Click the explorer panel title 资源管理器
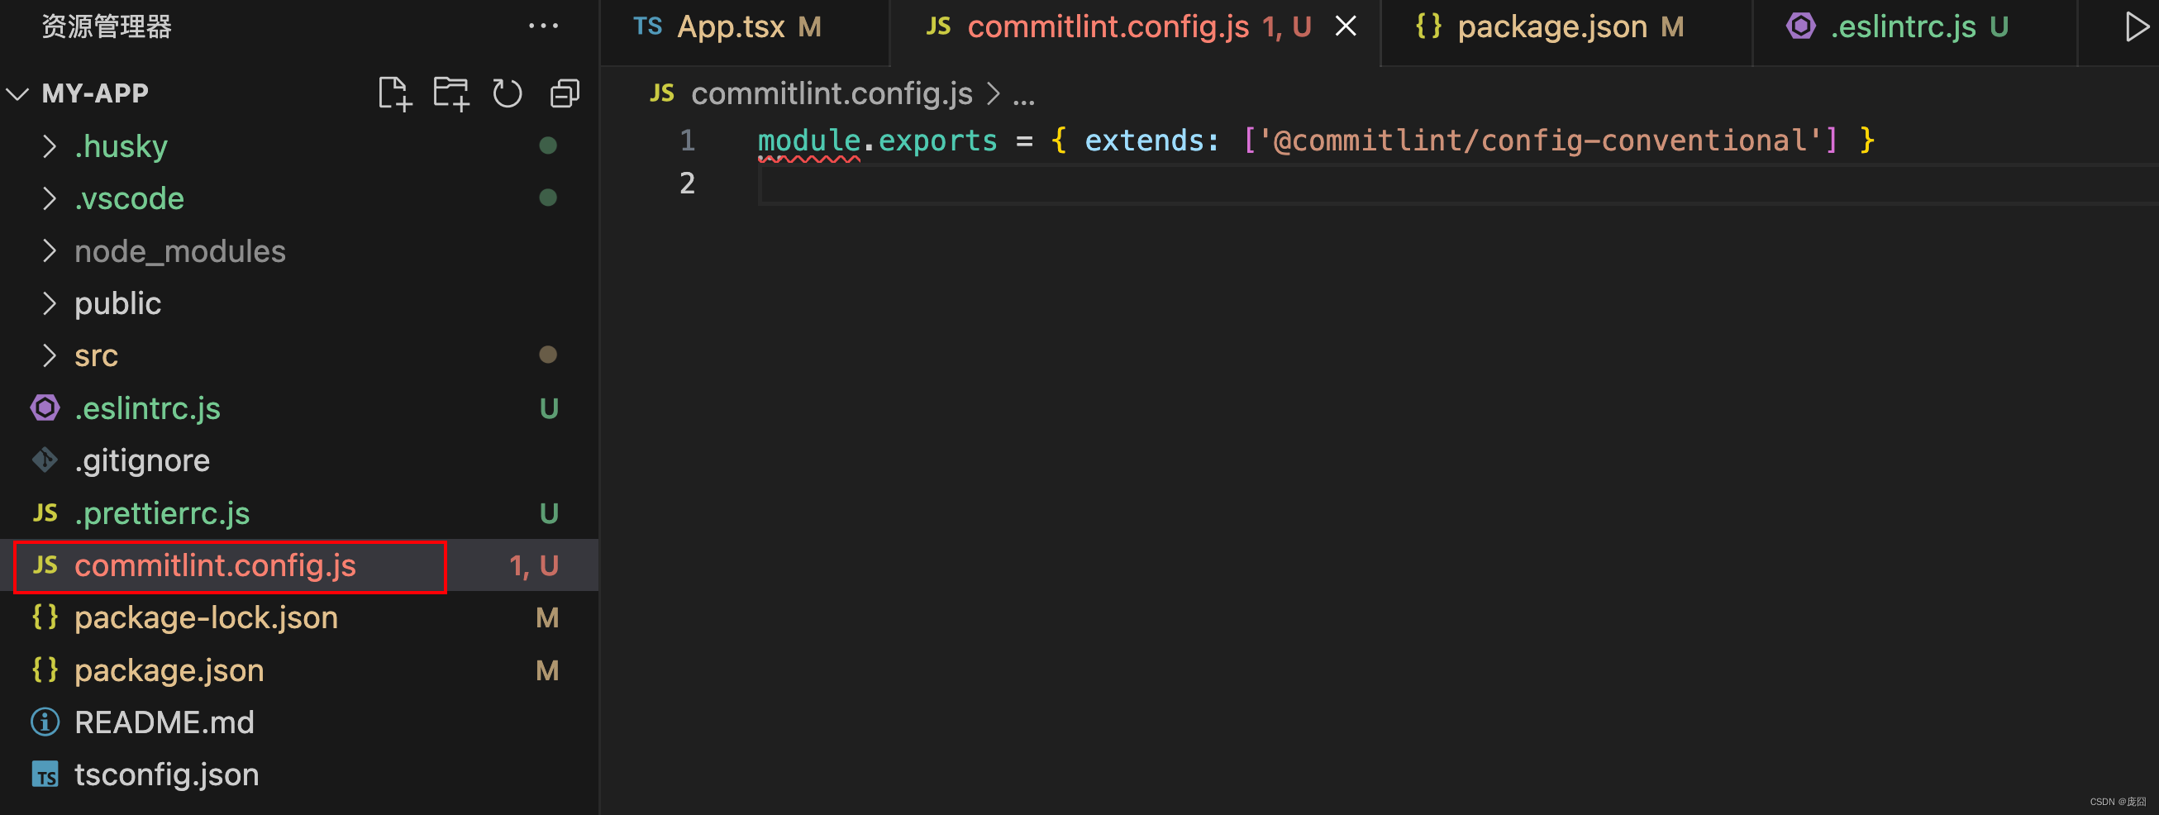2159x815 pixels. pos(107,26)
